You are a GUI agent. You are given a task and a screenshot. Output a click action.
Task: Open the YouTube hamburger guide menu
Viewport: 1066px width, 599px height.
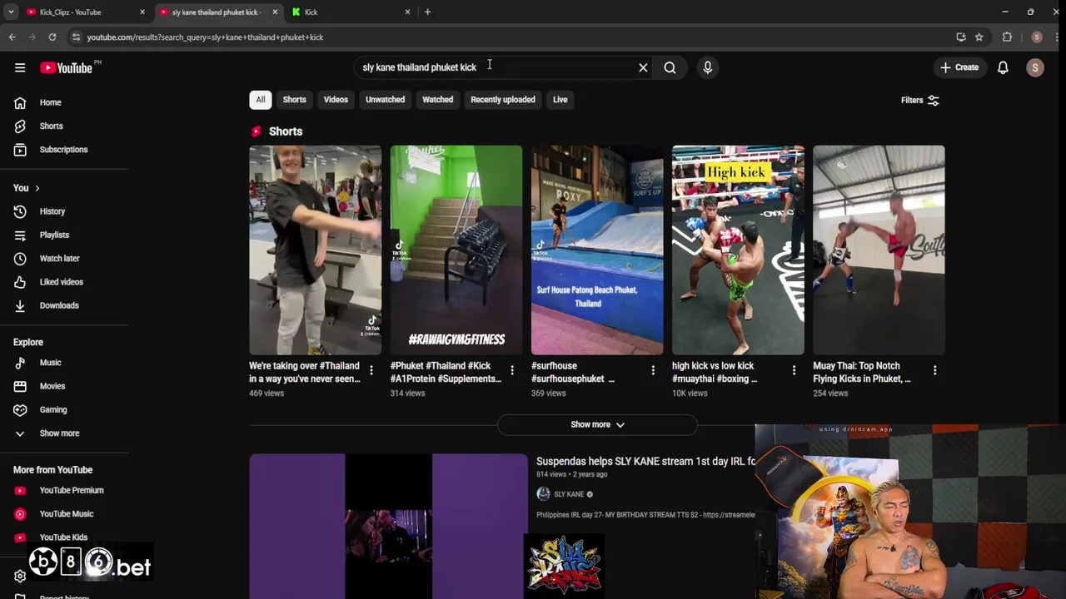point(20,67)
